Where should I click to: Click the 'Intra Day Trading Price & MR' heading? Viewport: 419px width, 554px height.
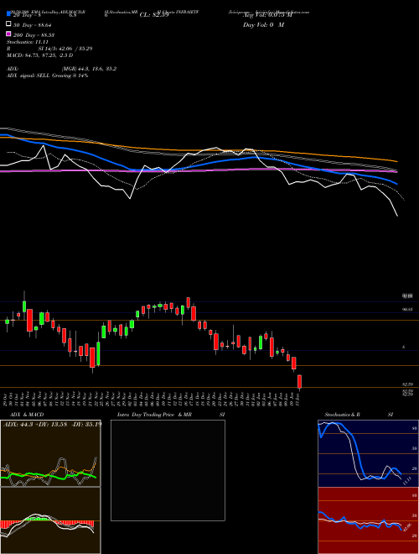tap(154, 415)
